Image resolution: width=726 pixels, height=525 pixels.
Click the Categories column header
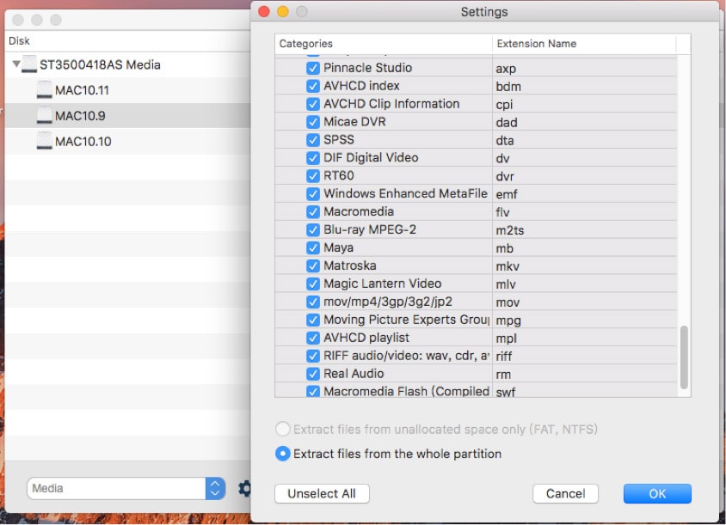[384, 44]
